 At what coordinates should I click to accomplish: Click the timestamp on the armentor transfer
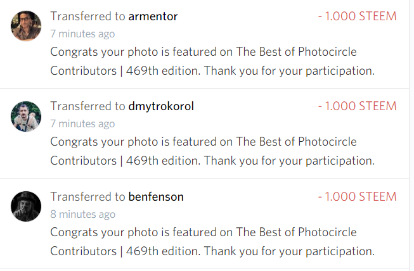coord(82,34)
